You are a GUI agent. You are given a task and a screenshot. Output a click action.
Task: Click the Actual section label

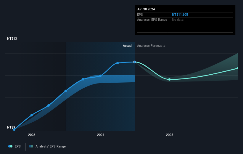[x=127, y=46]
